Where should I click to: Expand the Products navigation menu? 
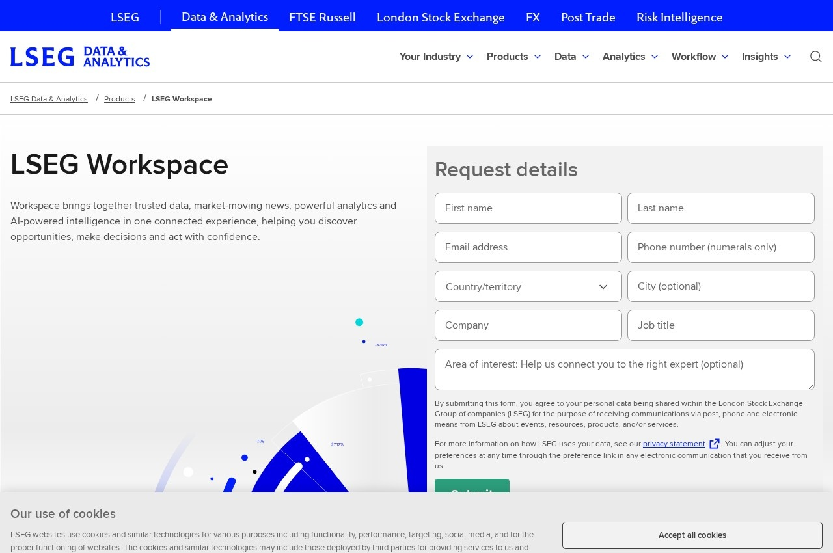pos(513,57)
